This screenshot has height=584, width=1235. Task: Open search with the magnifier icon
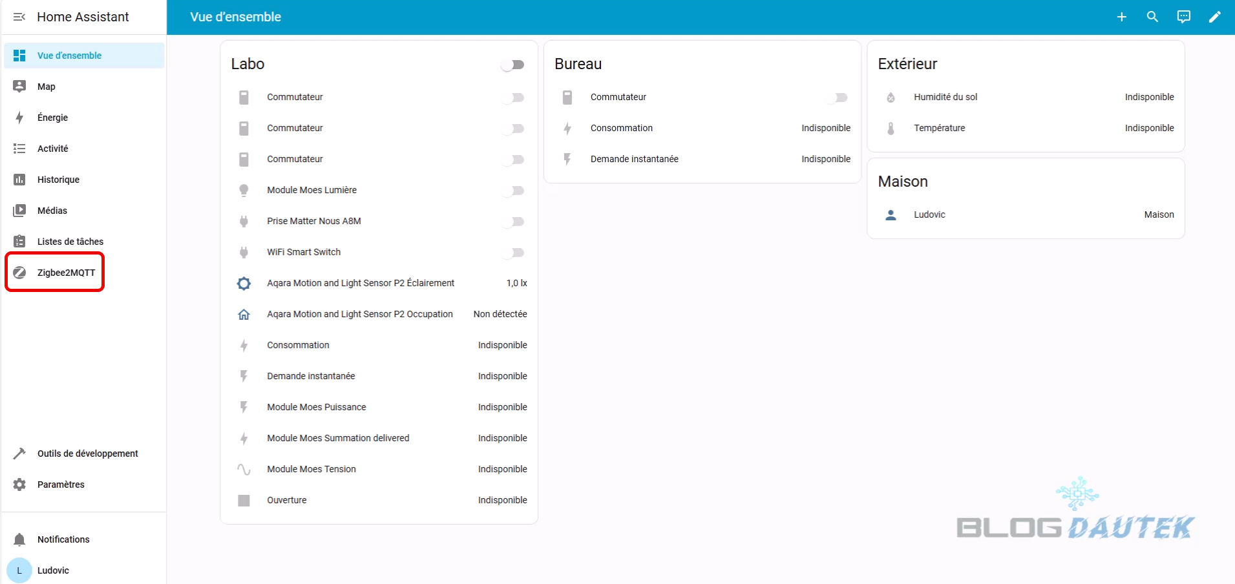tap(1152, 17)
